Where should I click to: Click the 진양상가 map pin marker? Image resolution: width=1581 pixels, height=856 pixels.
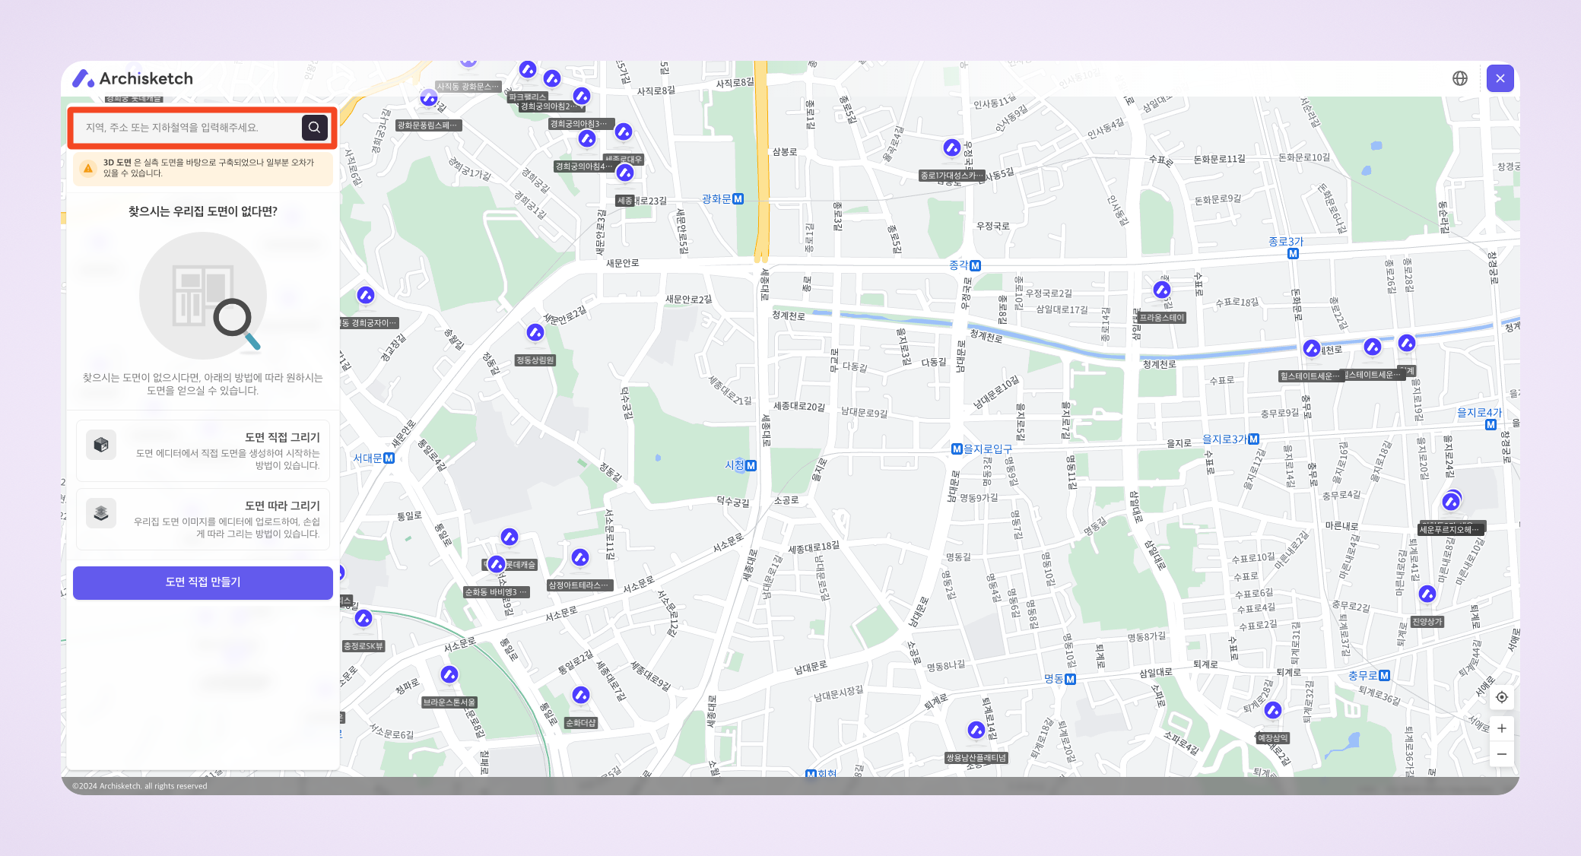(1427, 594)
